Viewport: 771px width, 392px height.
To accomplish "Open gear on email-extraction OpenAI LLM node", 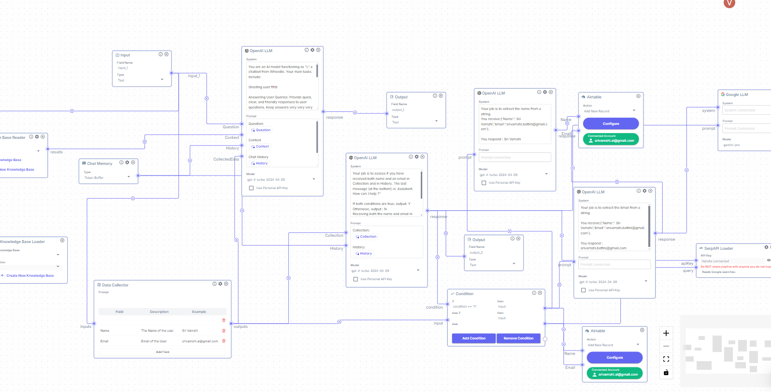I will pos(644,191).
